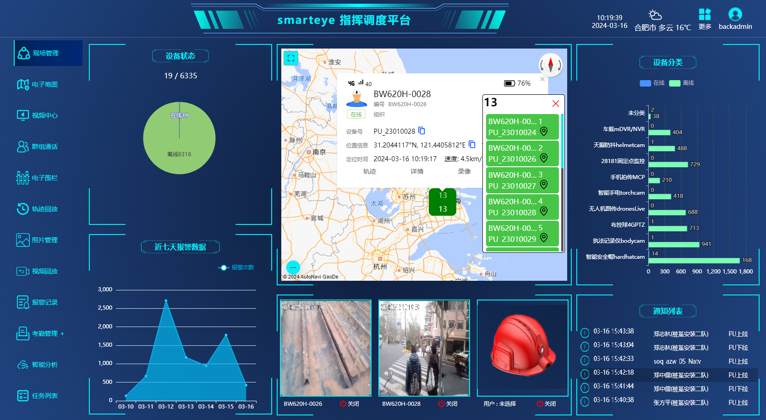Image resolution: width=766 pixels, height=420 pixels.
Task: Locate PU_23010024 with its pin icon
Action: pyautogui.click(x=544, y=132)
